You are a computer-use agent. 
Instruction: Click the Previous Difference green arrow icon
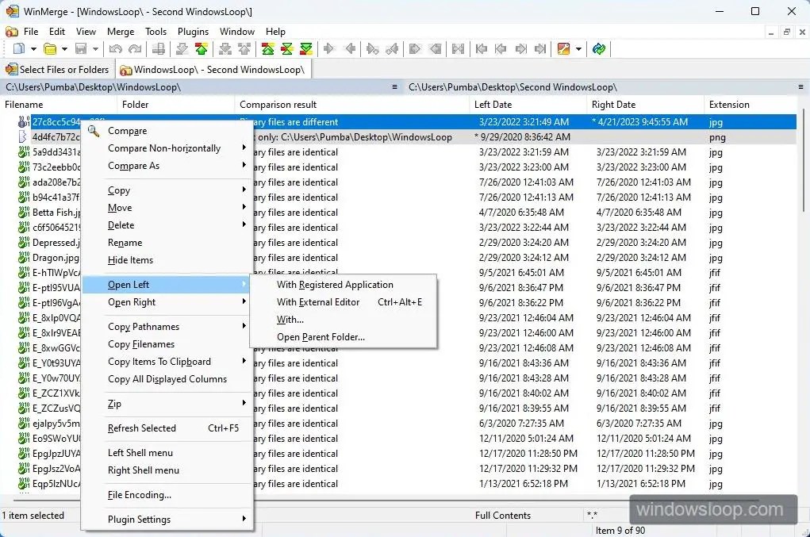click(x=202, y=49)
